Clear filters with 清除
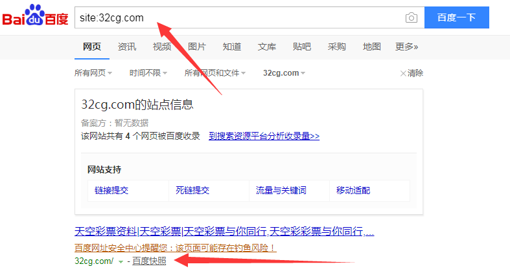Image resolution: width=510 pixels, height=273 pixels. pyautogui.click(x=411, y=73)
